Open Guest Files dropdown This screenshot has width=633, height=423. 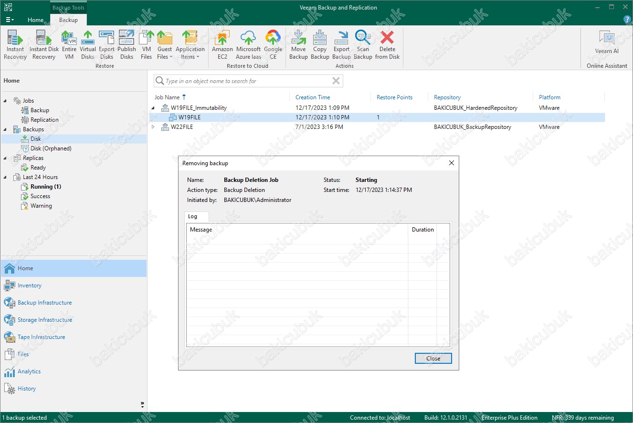(x=165, y=45)
